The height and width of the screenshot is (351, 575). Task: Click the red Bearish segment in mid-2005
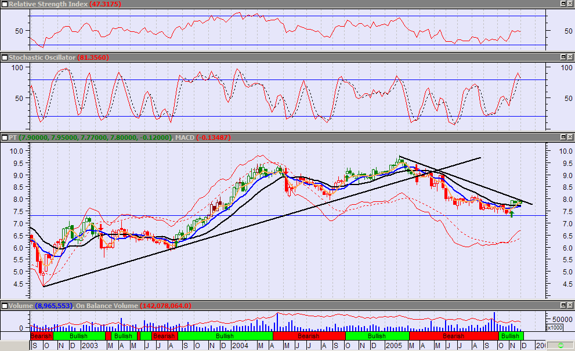pos(453,336)
